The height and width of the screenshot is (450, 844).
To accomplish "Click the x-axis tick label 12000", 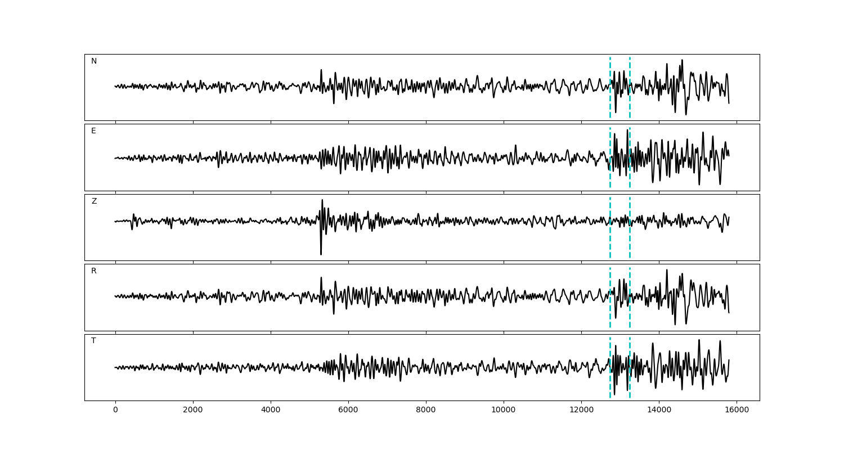I will 581,411.
